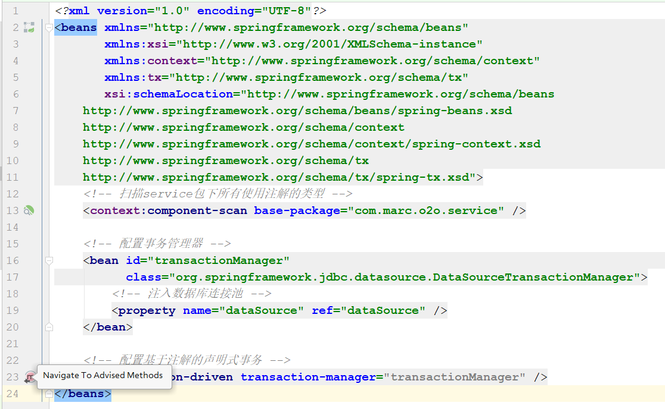
Task: Click the fold end marker beside closing beans tag
Action: pyautogui.click(x=49, y=394)
